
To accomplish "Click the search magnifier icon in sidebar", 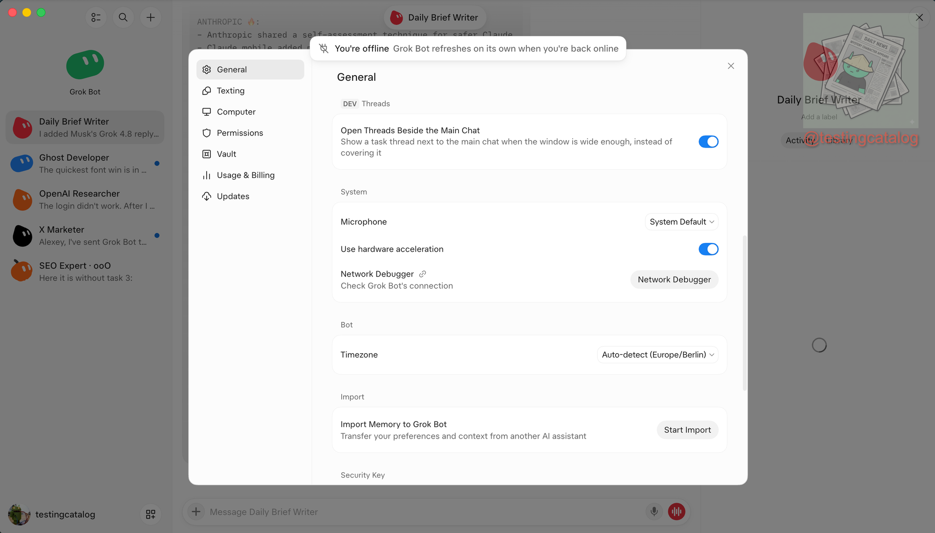I will point(123,17).
